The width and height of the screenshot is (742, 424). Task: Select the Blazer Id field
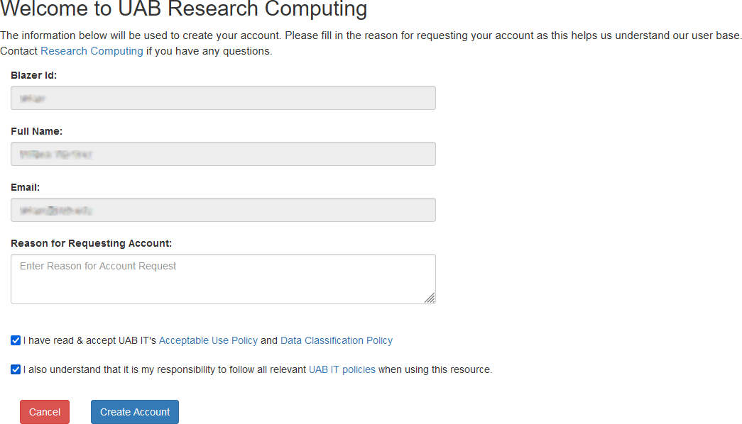222,97
